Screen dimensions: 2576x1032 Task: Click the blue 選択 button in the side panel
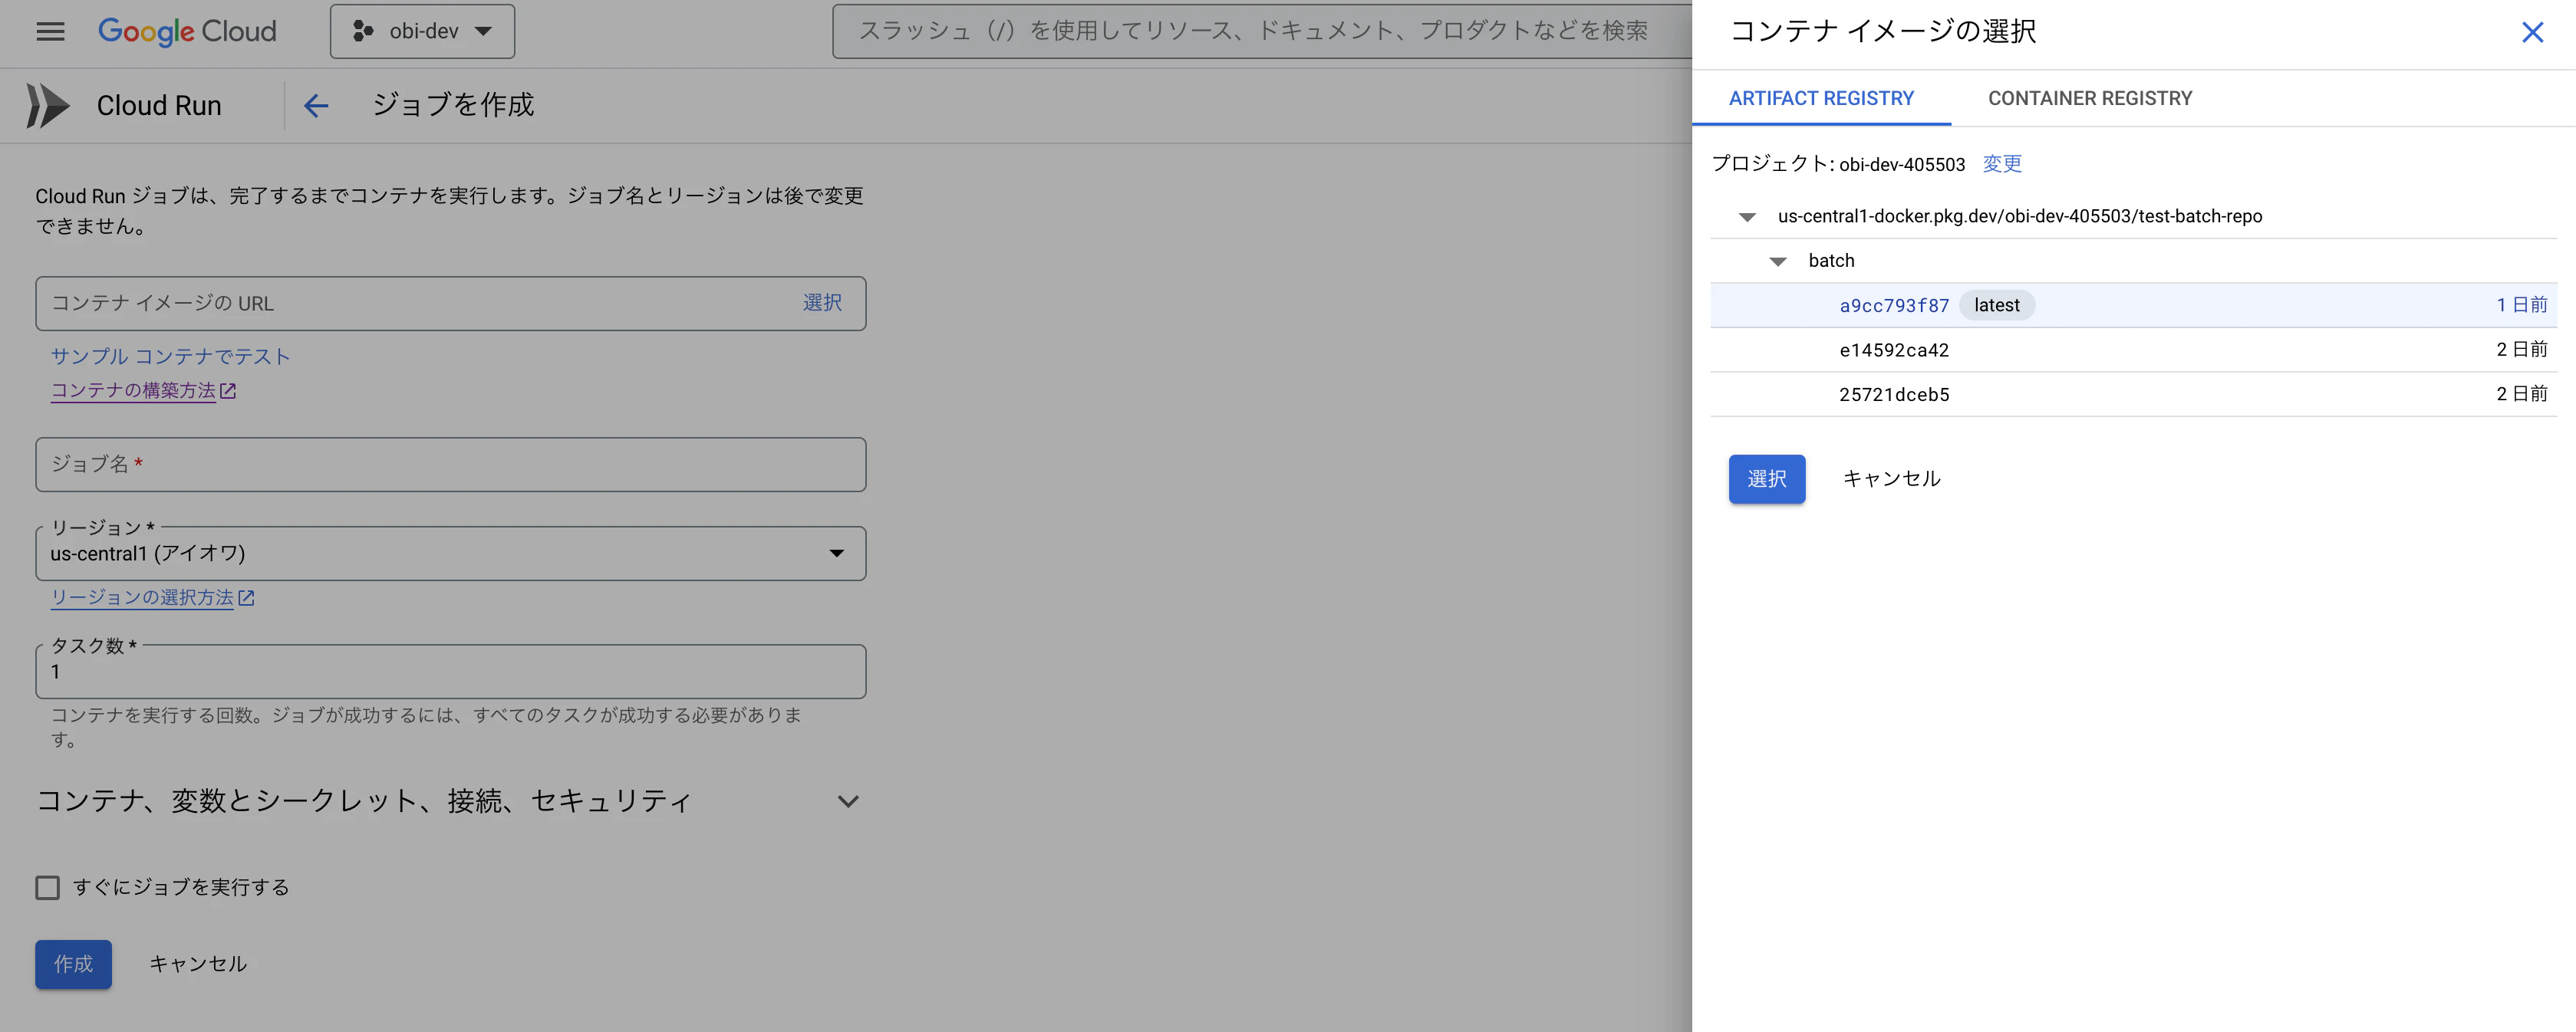point(1766,478)
